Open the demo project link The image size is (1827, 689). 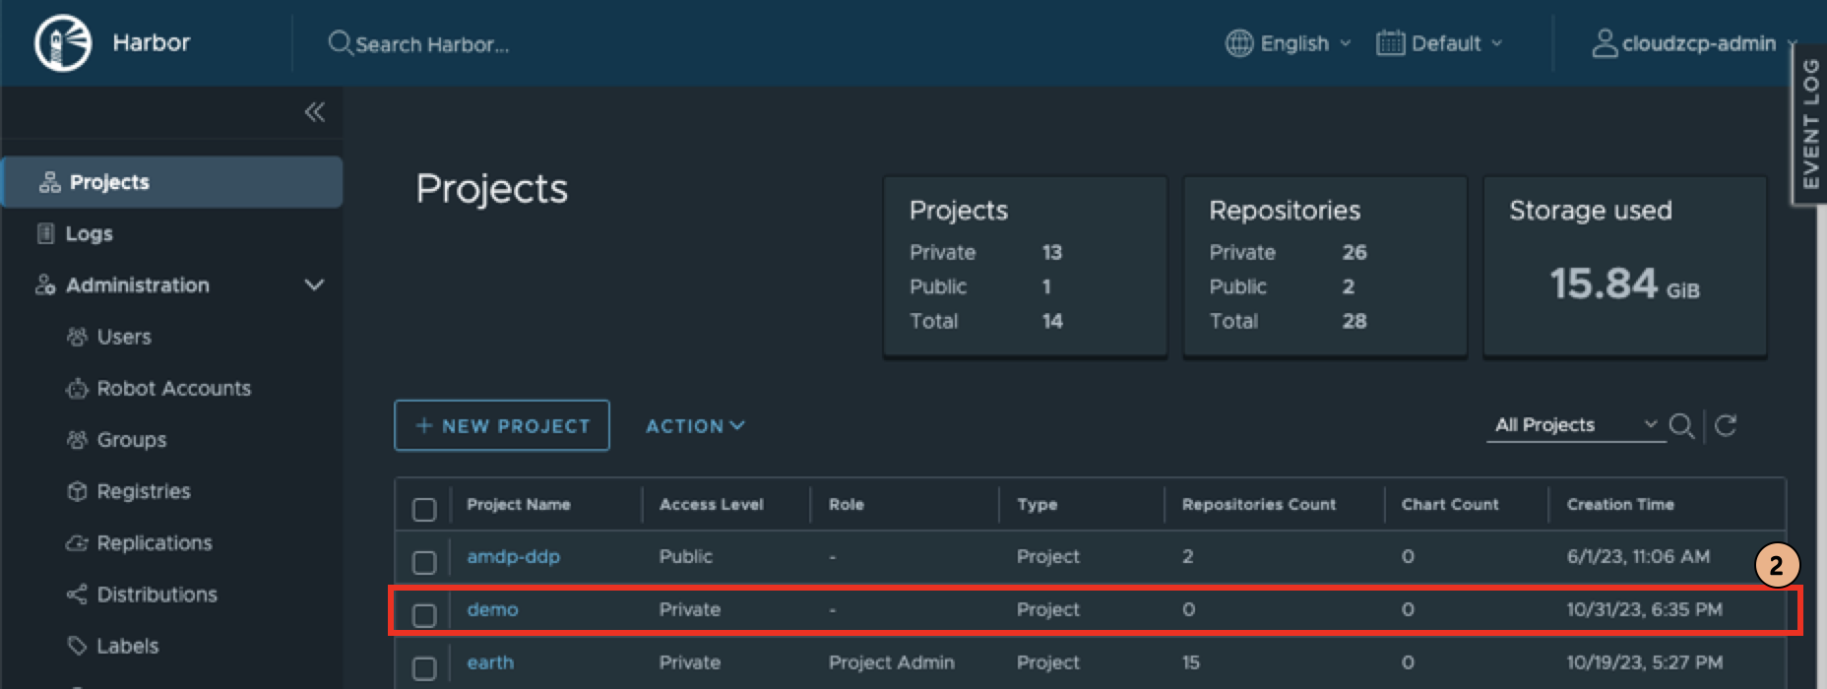492,609
